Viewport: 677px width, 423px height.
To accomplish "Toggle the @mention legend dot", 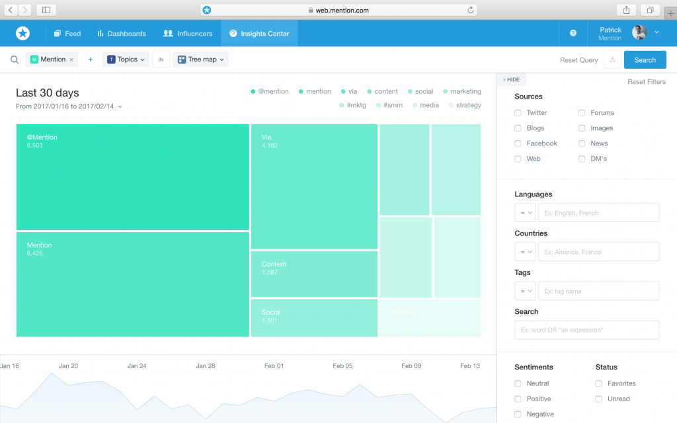I will point(253,91).
